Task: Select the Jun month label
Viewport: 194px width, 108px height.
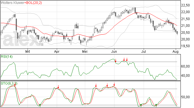Action: pos(114,51)
